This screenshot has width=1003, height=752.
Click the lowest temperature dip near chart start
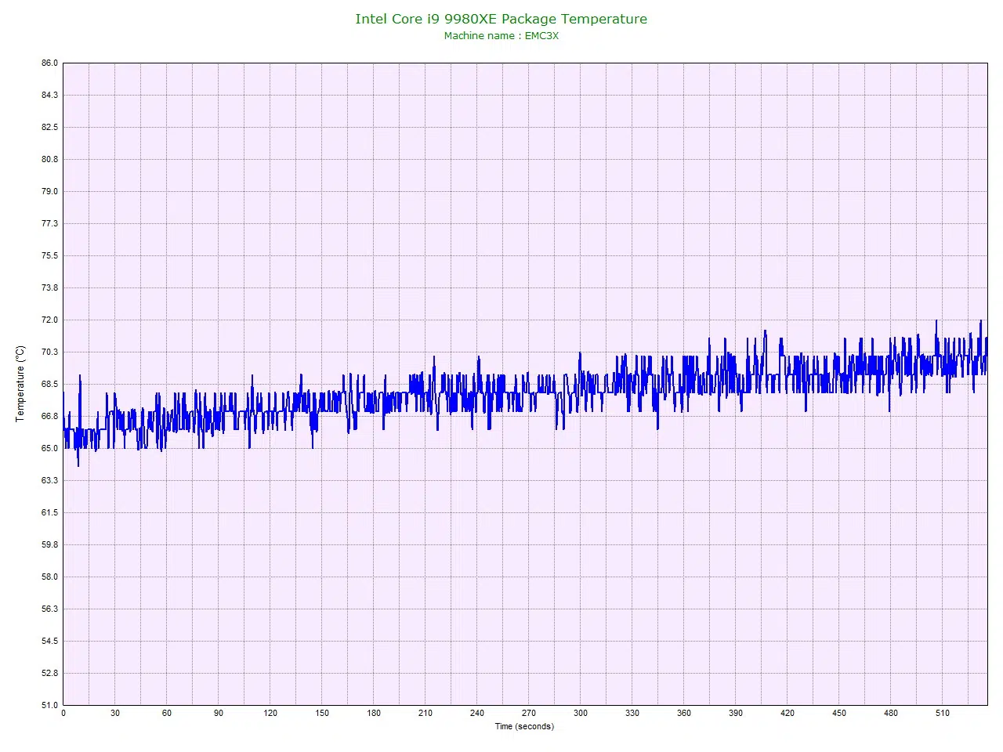point(78,465)
